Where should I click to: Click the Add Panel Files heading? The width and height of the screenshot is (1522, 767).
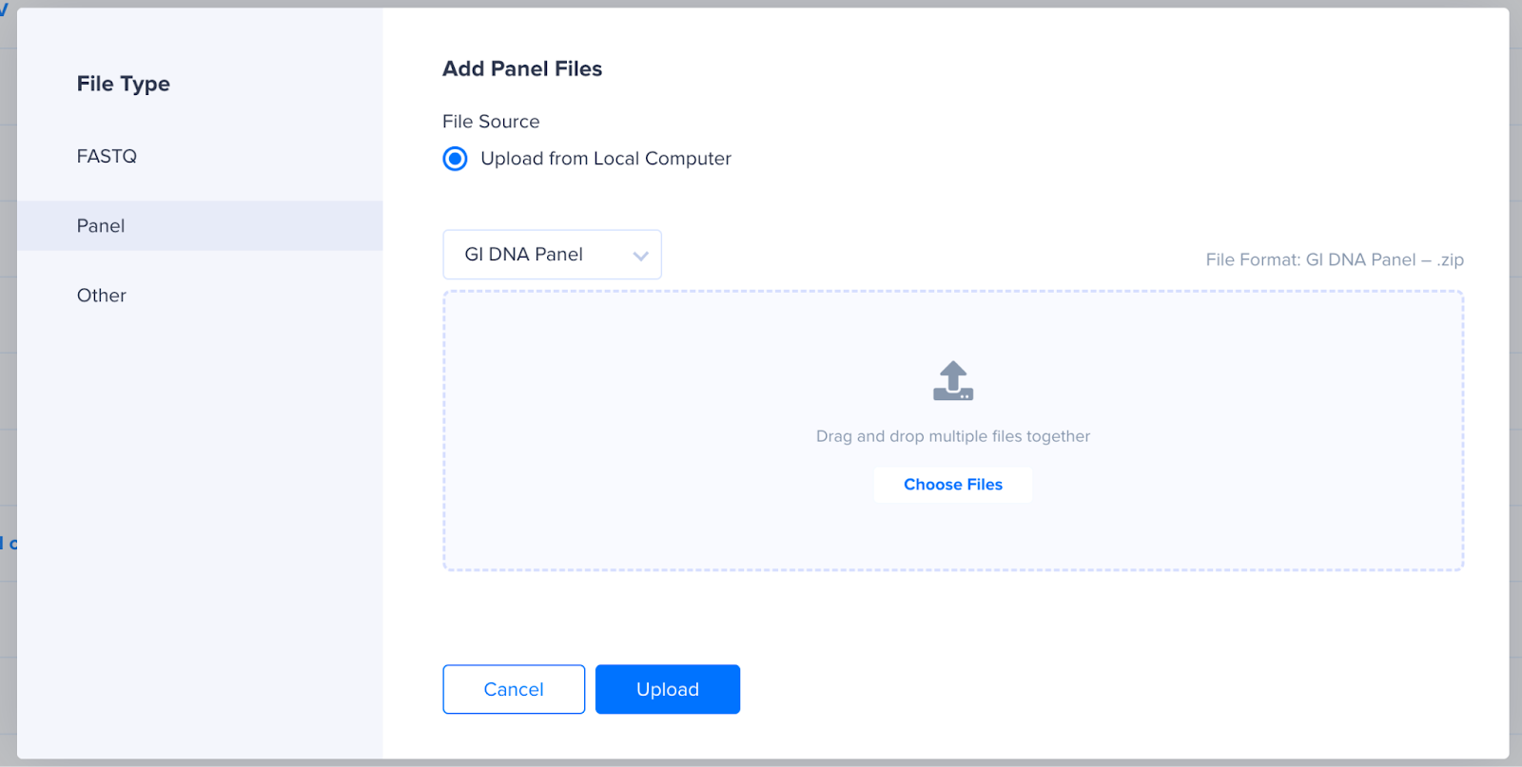click(x=522, y=68)
